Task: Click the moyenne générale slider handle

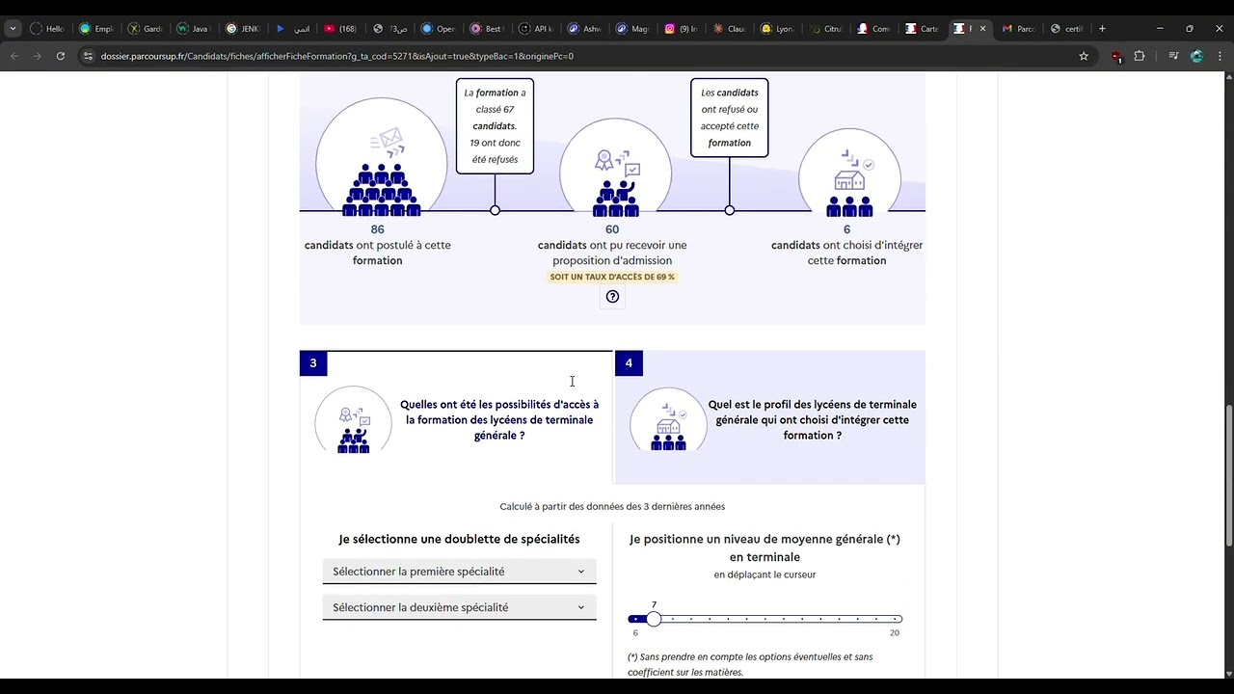Action: coord(654,619)
